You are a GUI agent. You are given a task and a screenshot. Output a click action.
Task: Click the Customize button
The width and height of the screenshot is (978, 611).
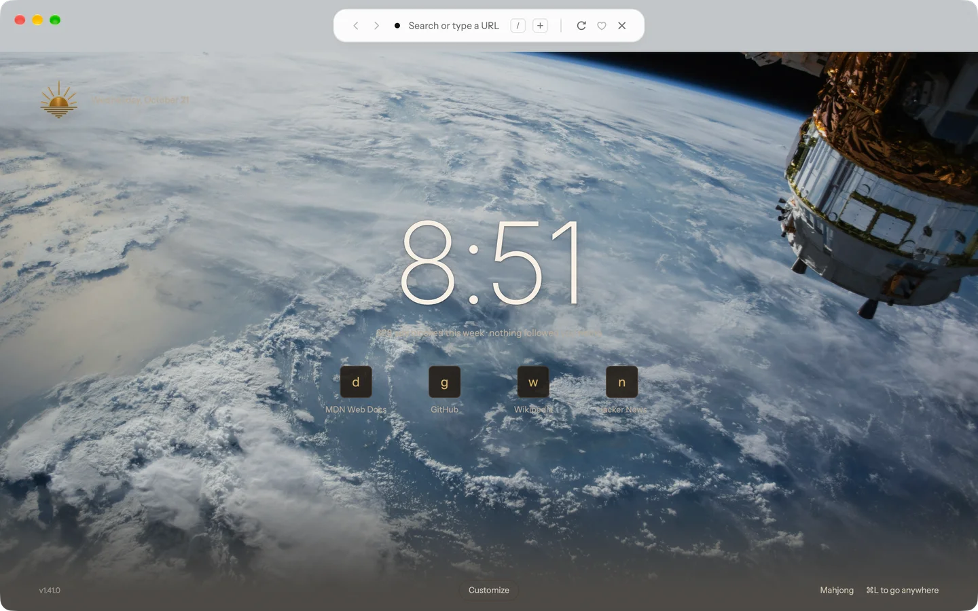point(489,591)
